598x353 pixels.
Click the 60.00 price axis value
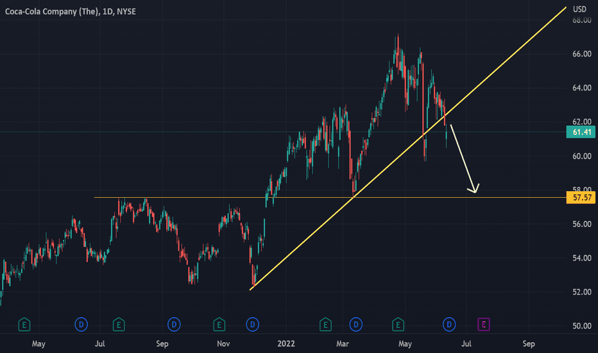(x=581, y=156)
